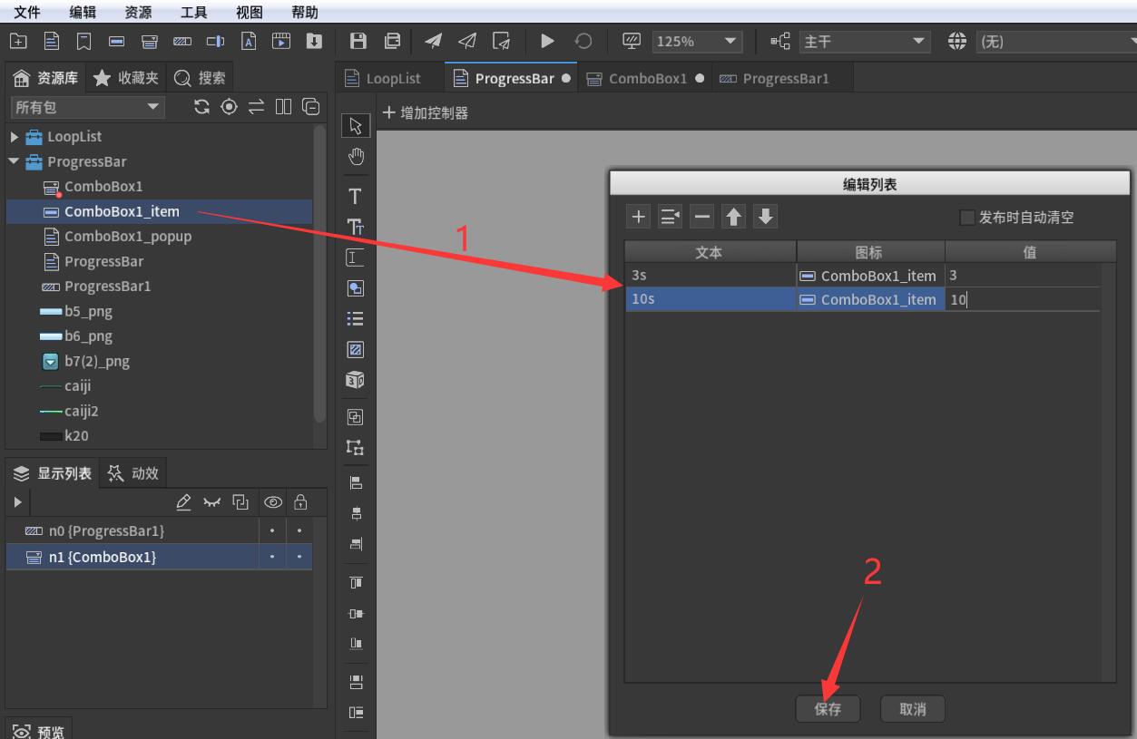The width and height of the screenshot is (1137, 739).
Task: Click the new slider icon in toolbar
Action: coord(215,41)
